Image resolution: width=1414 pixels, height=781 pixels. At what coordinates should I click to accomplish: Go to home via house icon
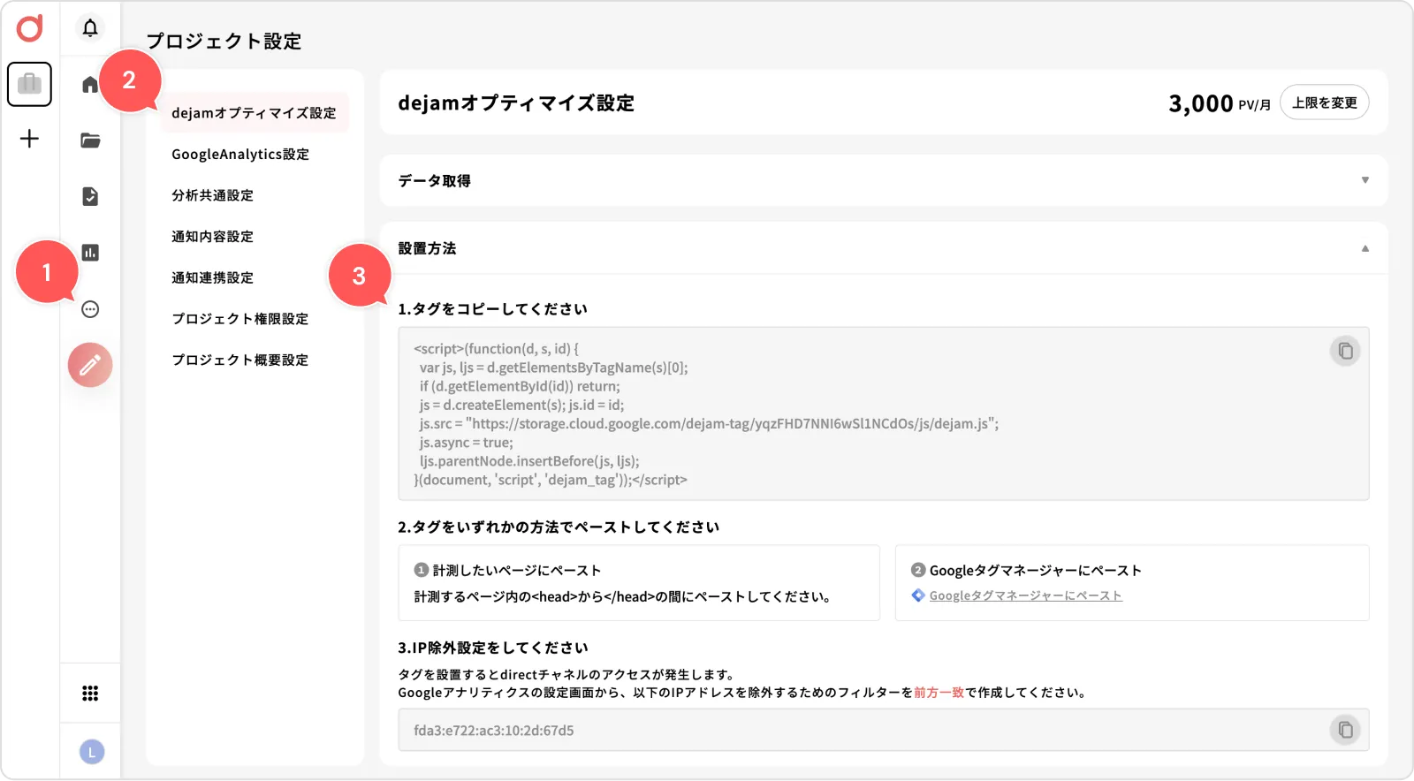coord(90,85)
